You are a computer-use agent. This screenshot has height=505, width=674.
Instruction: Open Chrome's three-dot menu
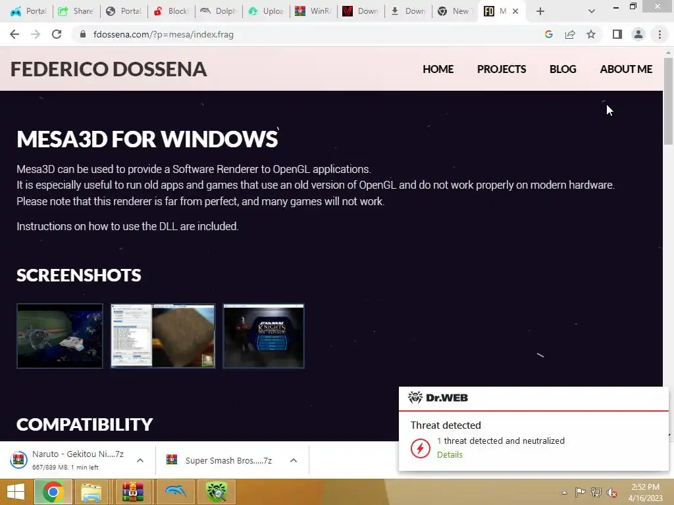pyautogui.click(x=660, y=34)
